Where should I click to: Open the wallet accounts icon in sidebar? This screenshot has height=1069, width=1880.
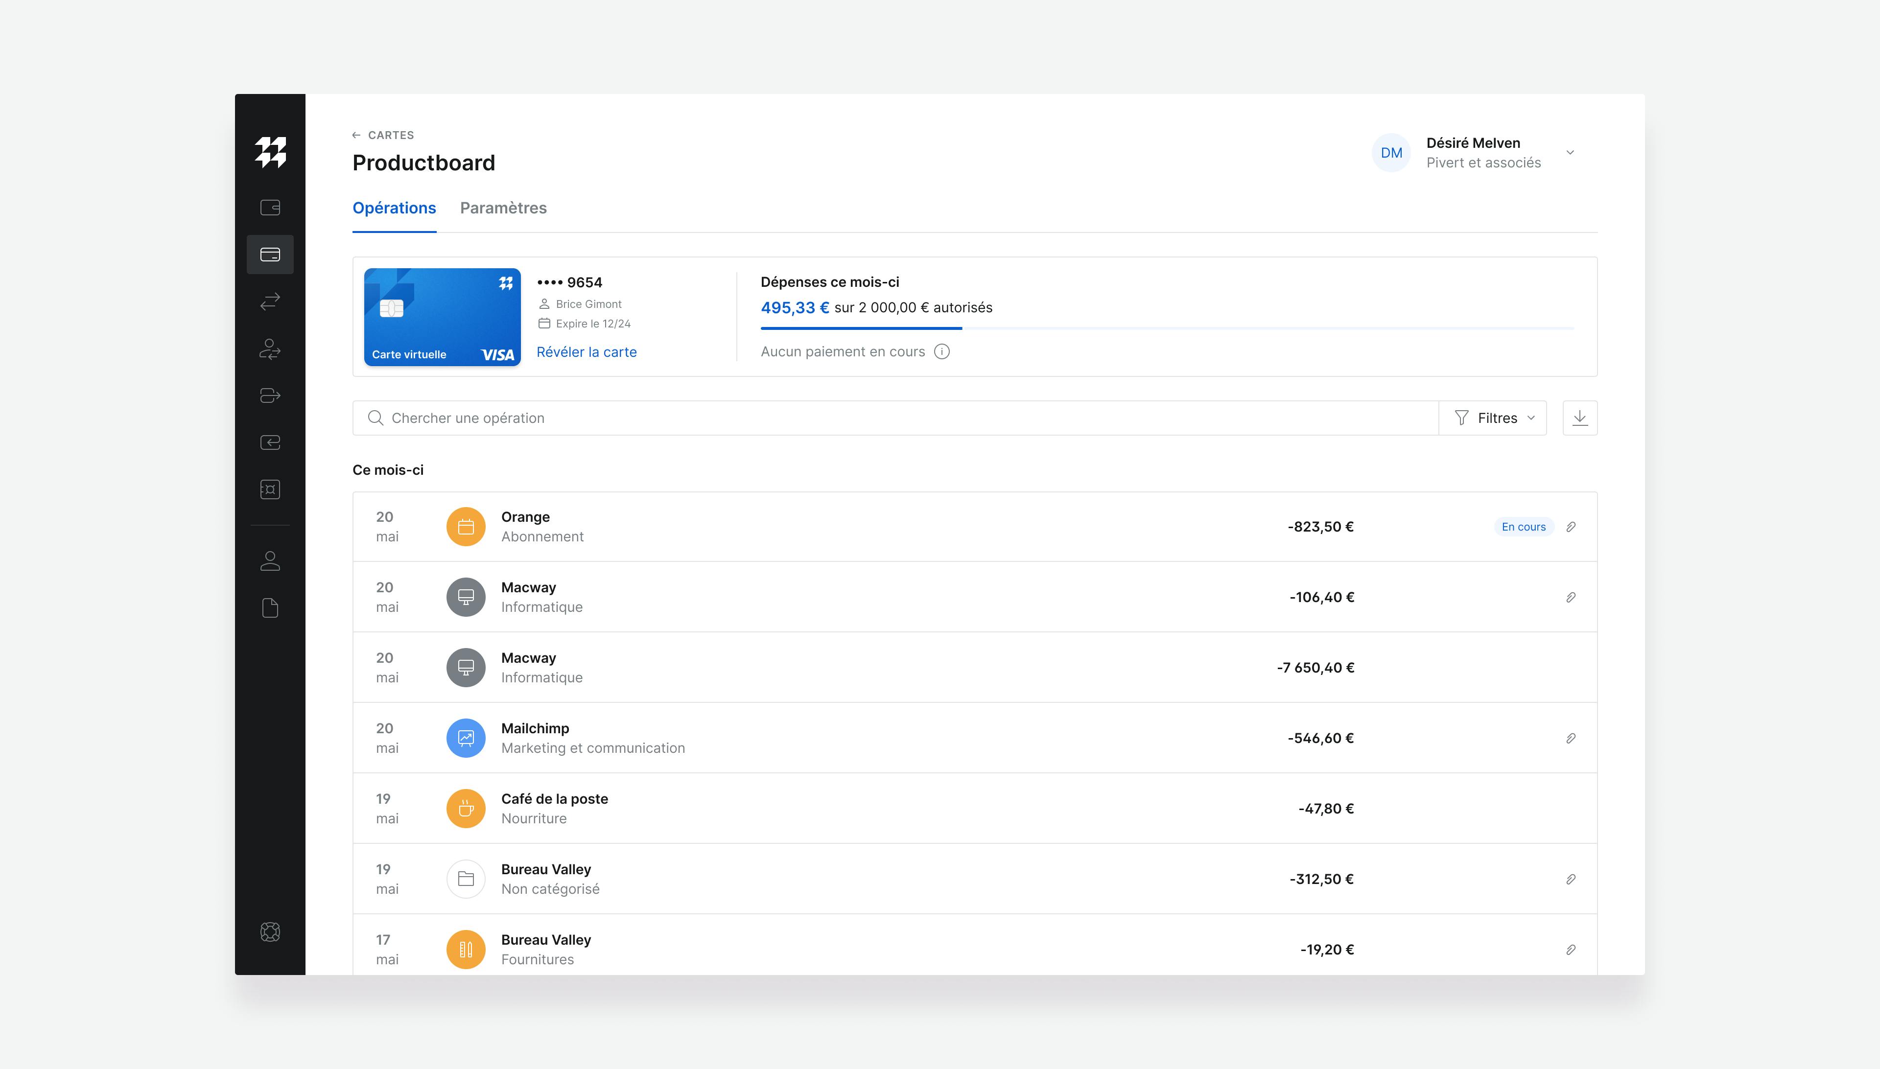click(270, 208)
